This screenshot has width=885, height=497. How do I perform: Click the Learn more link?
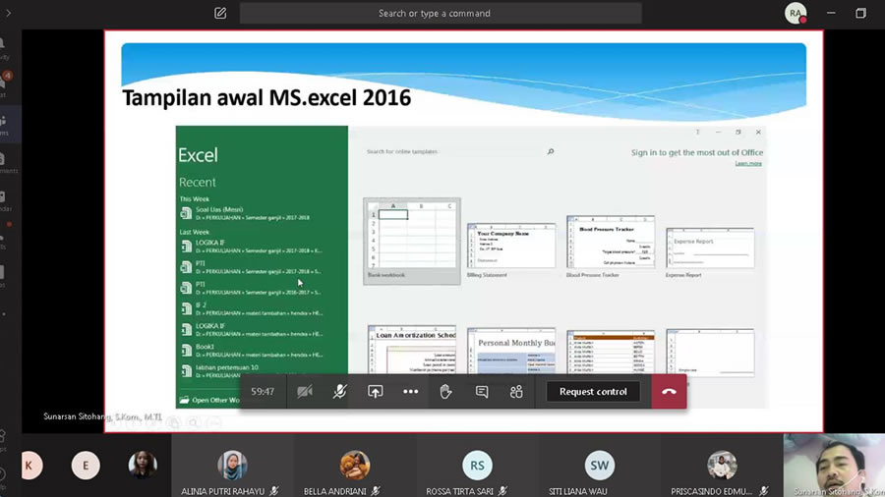(x=748, y=163)
